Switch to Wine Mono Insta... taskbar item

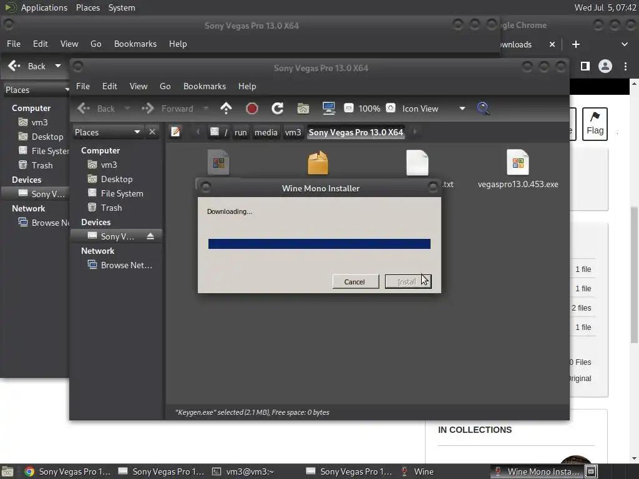[x=537, y=472]
